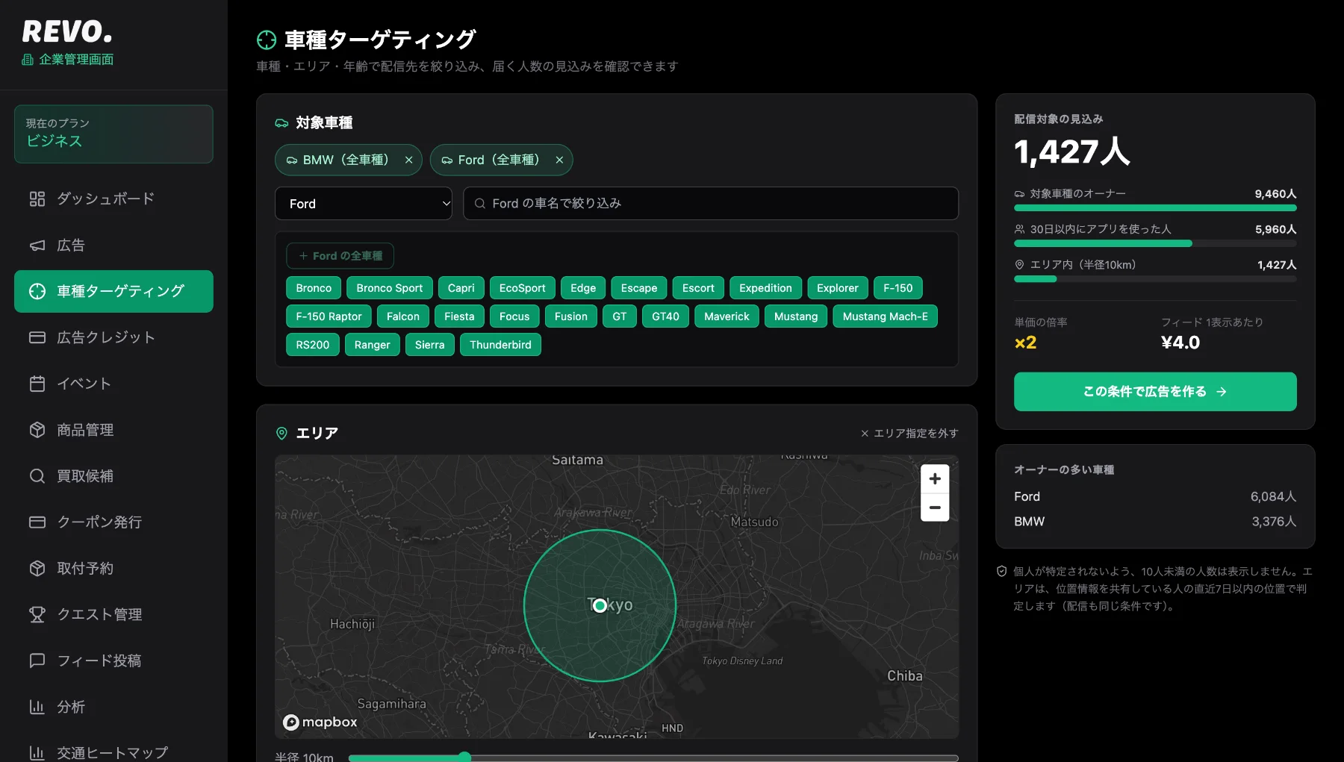Toggle the Bronco Sport model chip

coord(390,288)
